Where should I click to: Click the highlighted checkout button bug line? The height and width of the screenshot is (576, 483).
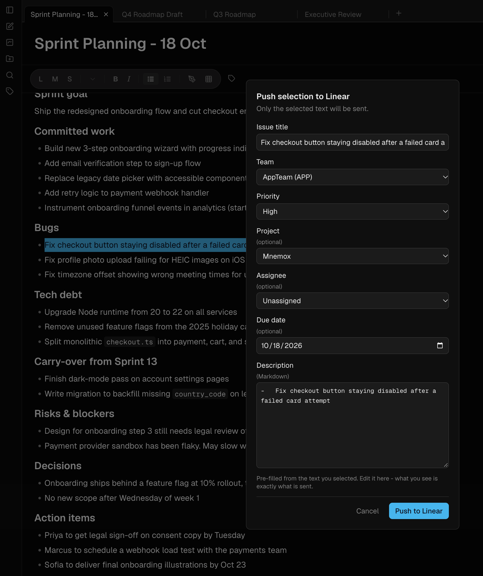(x=145, y=245)
